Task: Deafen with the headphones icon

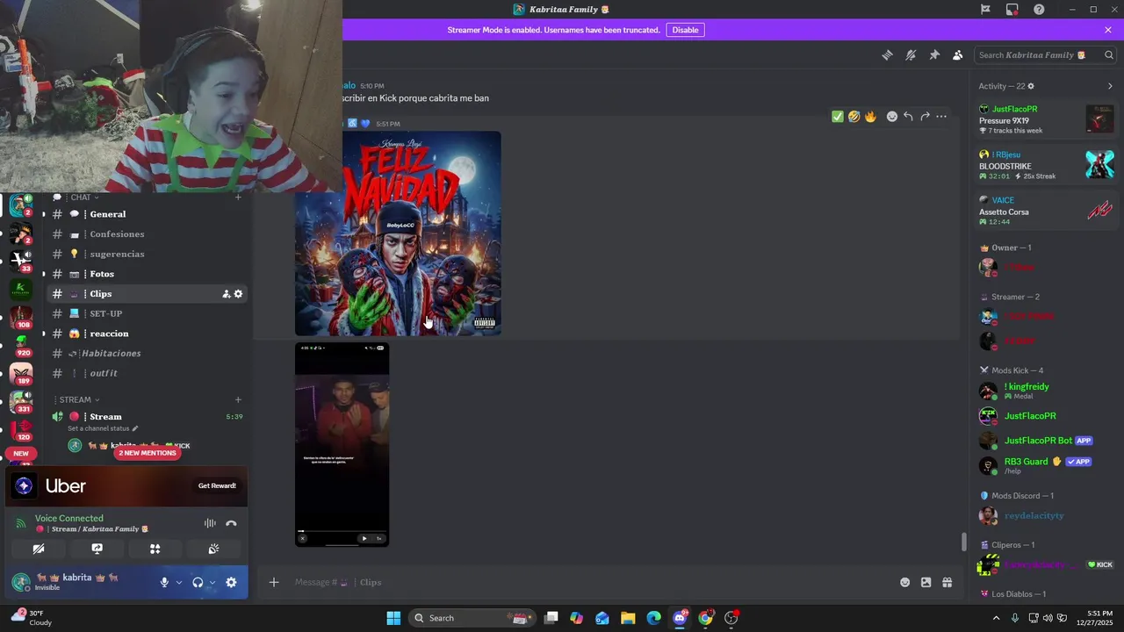Action: click(x=198, y=582)
